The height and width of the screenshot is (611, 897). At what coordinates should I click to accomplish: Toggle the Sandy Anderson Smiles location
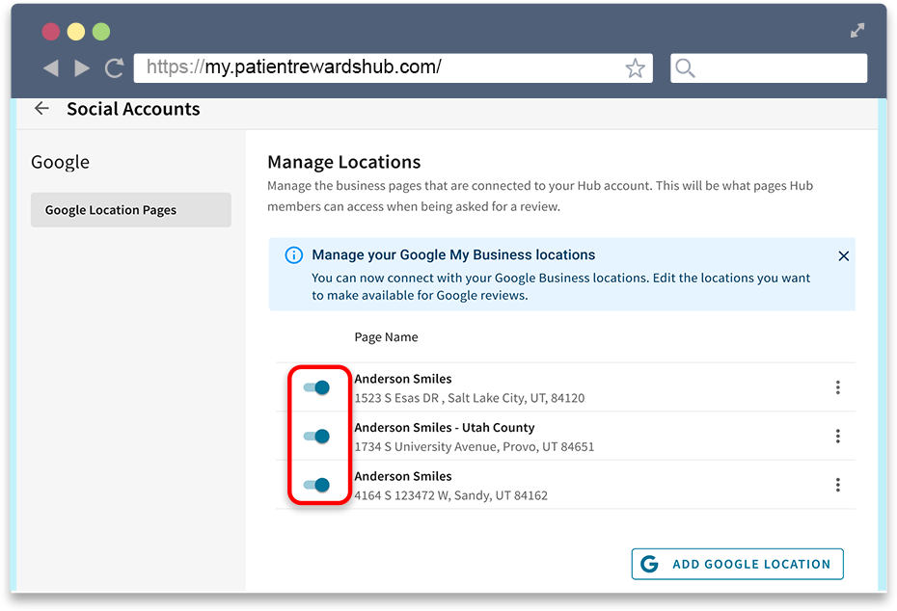point(317,486)
